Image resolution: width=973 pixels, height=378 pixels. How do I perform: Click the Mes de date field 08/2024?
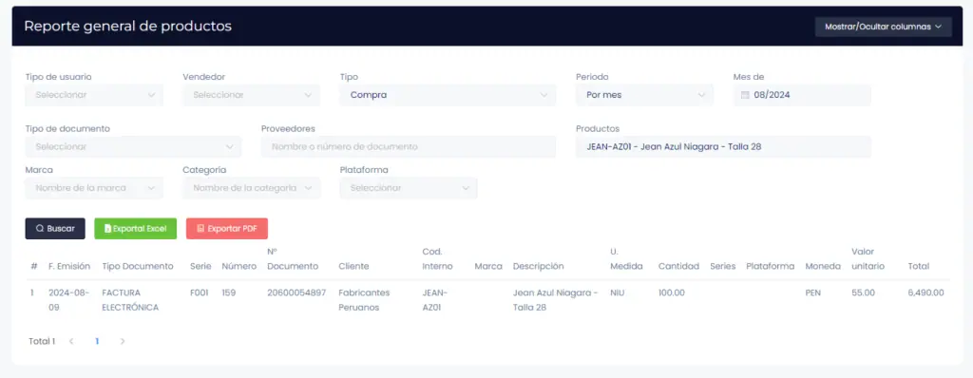click(802, 96)
